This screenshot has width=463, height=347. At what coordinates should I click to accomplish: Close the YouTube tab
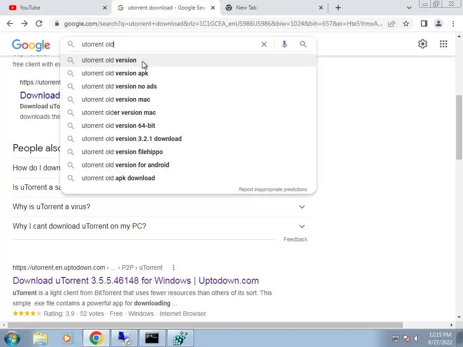tap(105, 8)
